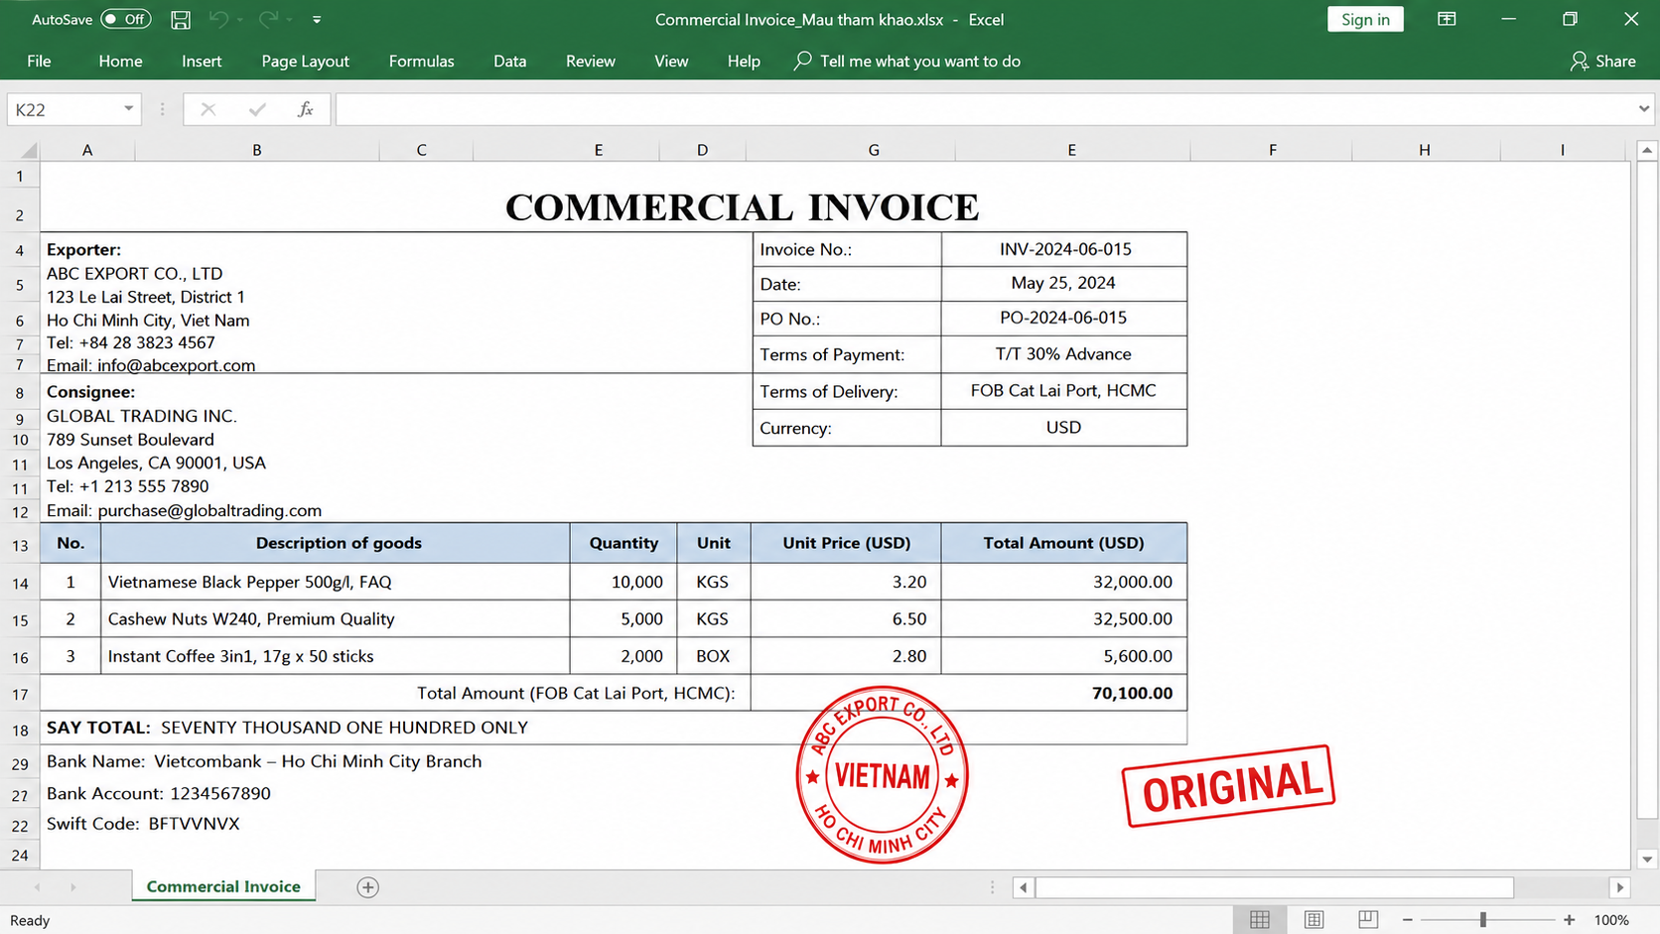Click the 100% zoom level
Image resolution: width=1660 pixels, height=934 pixels.
(x=1611, y=920)
